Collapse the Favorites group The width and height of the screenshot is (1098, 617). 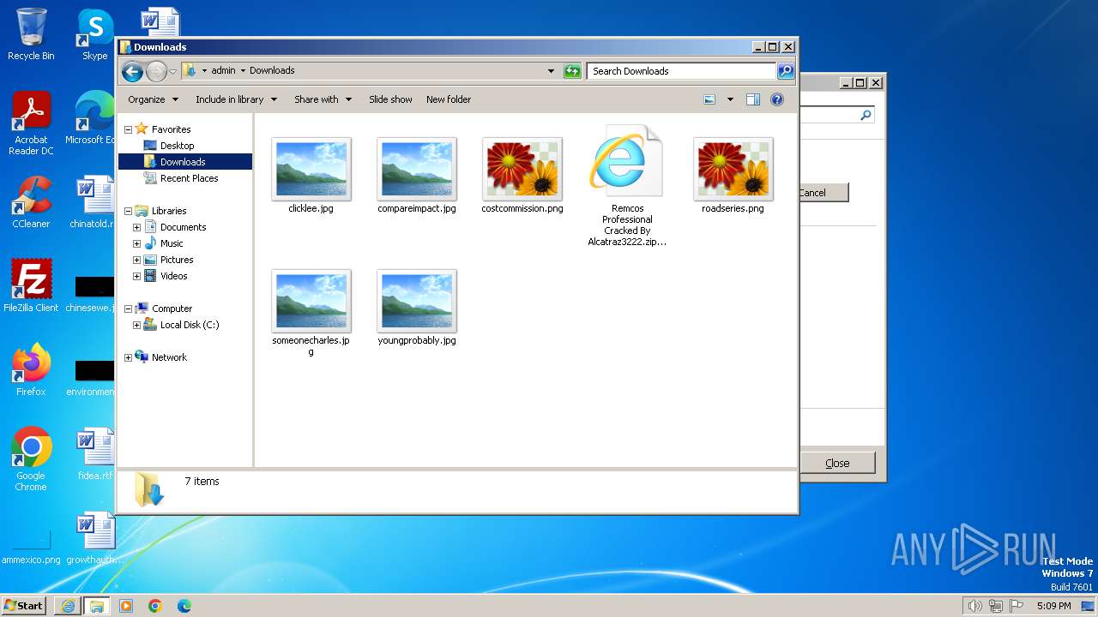tap(128, 129)
